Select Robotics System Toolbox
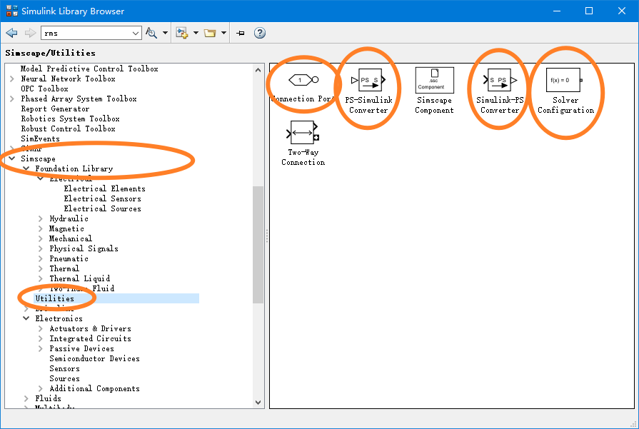This screenshot has height=429, width=639. [x=70, y=118]
